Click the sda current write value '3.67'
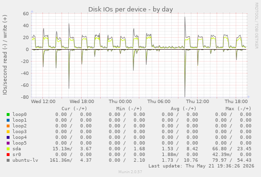261x177 pixels. tap(86, 149)
